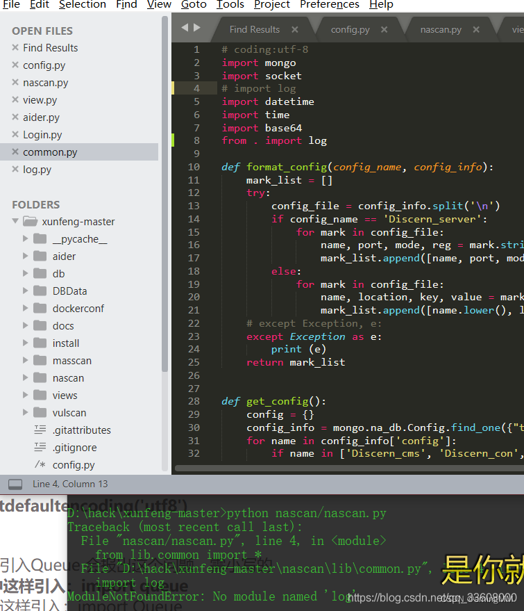Open log.py from open files list
This screenshot has height=611, width=524.
point(37,170)
